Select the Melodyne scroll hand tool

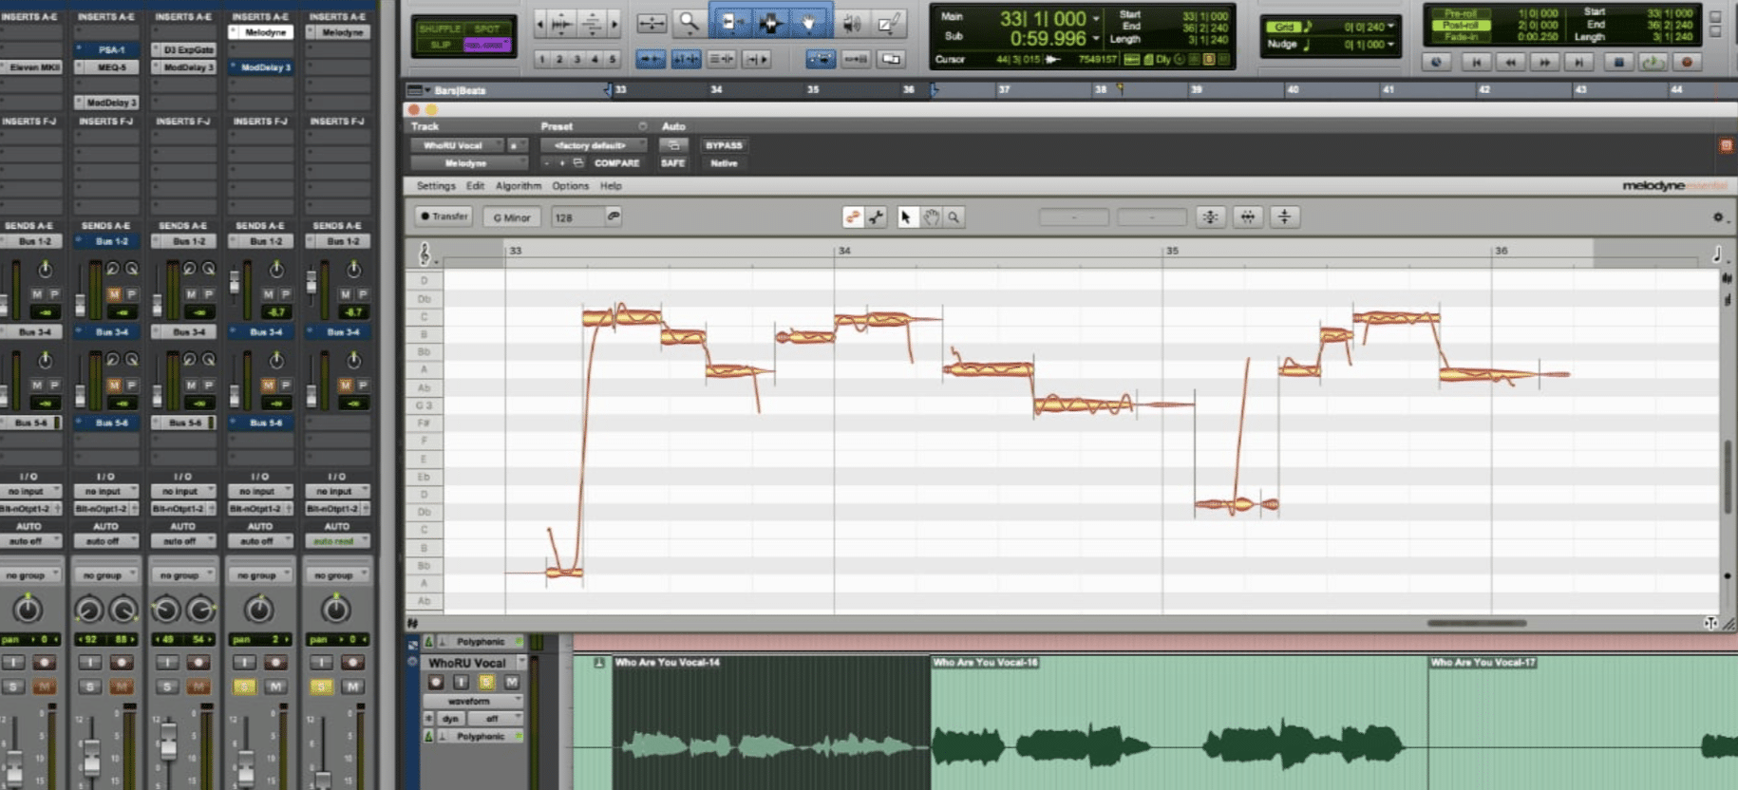[931, 217]
